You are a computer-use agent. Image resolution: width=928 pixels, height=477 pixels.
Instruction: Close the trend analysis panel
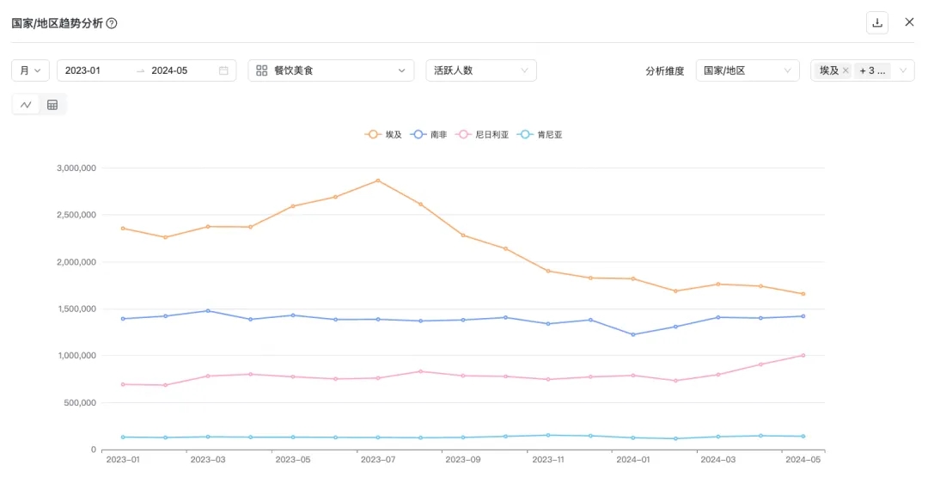pos(909,22)
